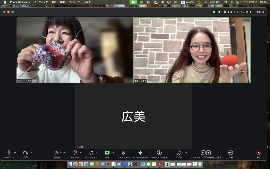The width and height of the screenshot is (270, 169).
Task: Select the ハヤシ ユキミ video tile
Action: [x=75, y=50]
